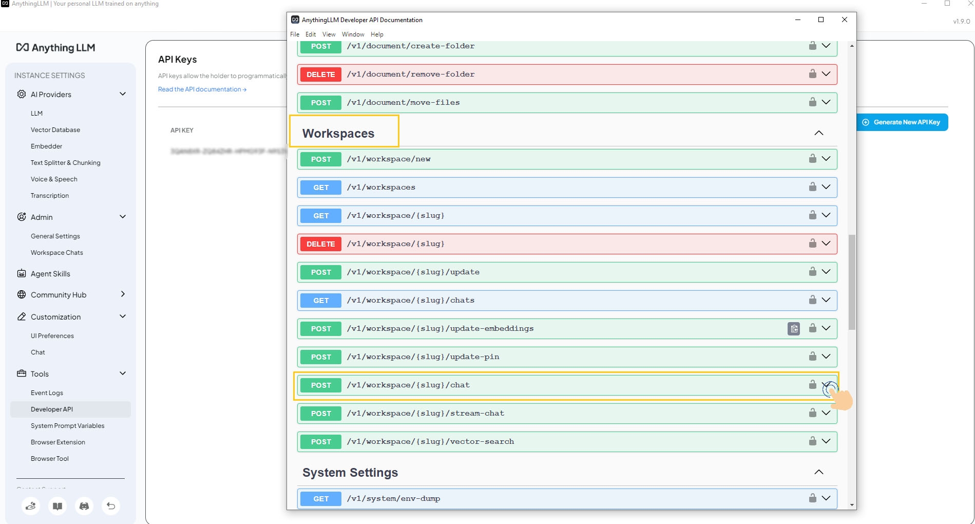Expand the POST /v1/workspace/{slug}/chat endpoint
Viewport: 975px width, 524px height.
pos(827,385)
